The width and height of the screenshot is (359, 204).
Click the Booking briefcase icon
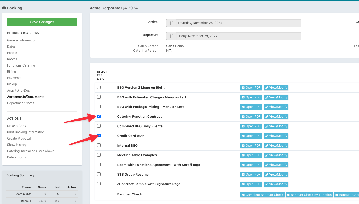4,8
